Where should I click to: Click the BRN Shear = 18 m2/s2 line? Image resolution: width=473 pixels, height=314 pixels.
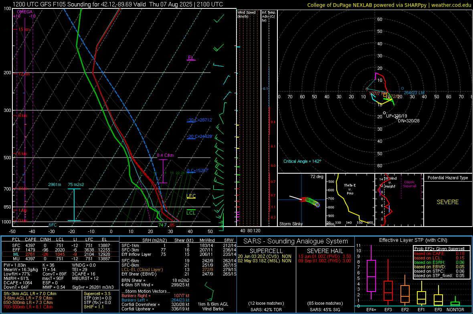point(155,280)
